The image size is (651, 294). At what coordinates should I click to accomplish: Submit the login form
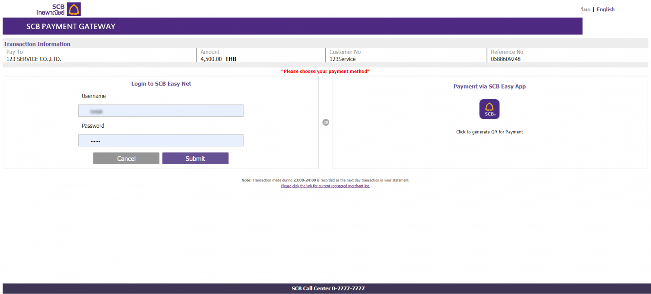click(x=195, y=159)
